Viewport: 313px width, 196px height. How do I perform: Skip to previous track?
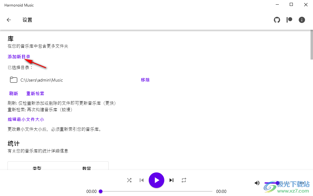point(142,180)
